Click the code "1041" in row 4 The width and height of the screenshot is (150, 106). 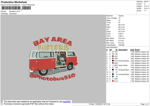(x=132, y=59)
